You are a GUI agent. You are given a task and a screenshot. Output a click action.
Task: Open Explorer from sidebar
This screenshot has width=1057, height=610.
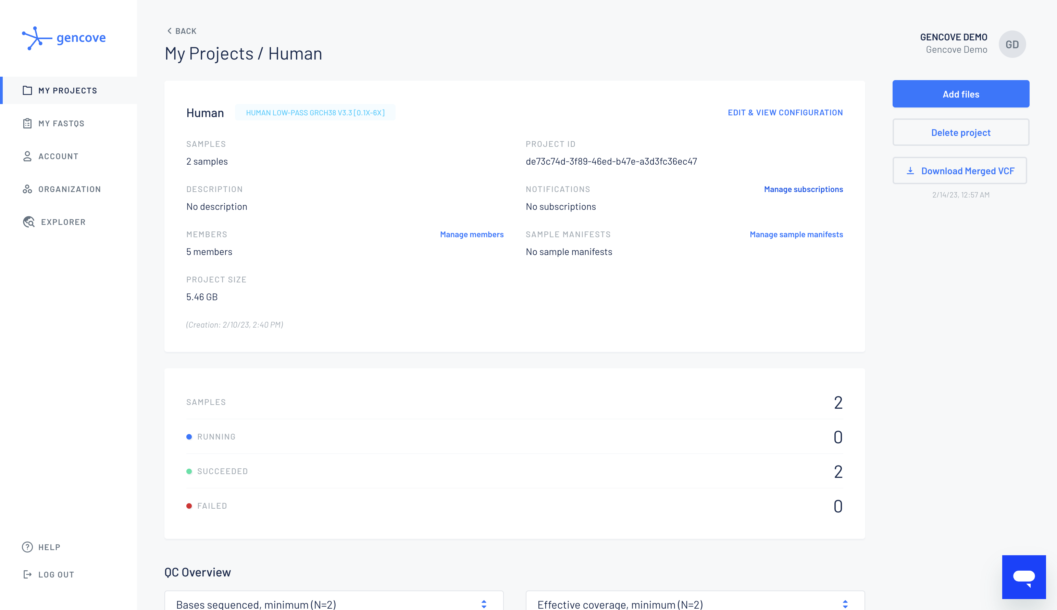pyautogui.click(x=68, y=222)
